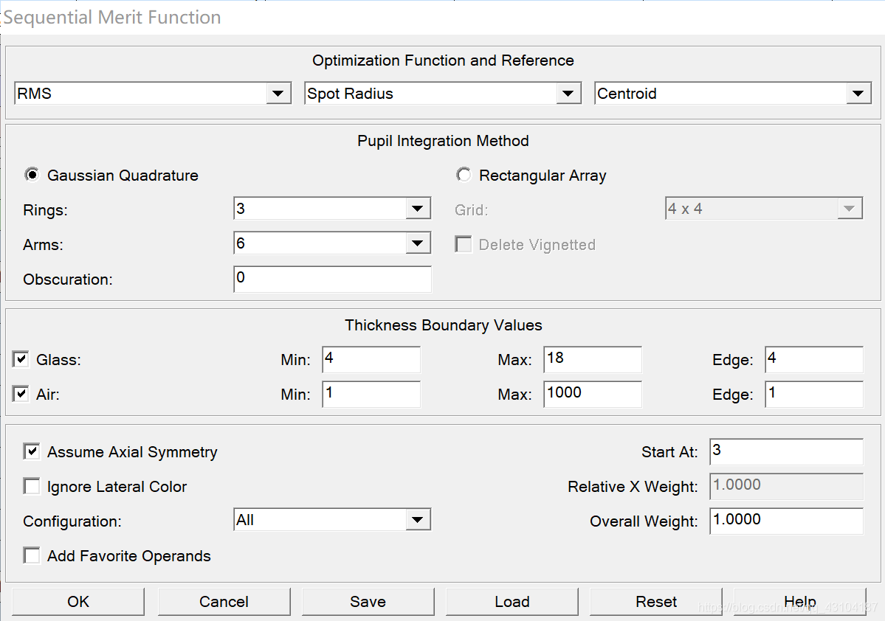This screenshot has width=885, height=621.
Task: Enable Add Favorite Operands checkbox
Action: point(32,555)
